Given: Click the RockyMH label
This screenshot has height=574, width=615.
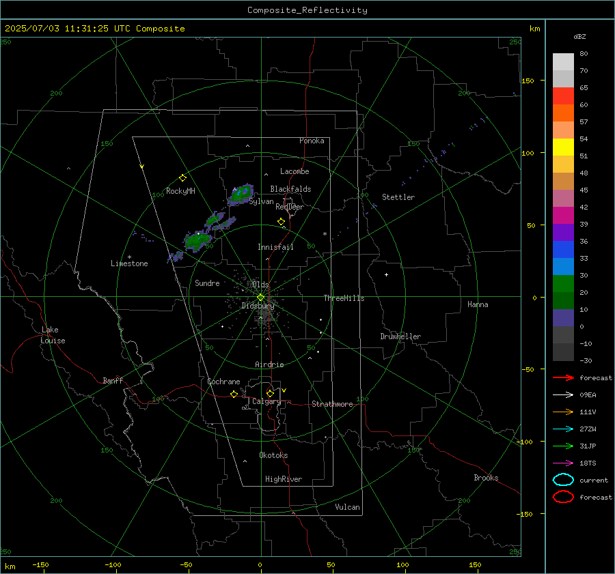Looking at the screenshot, I should click(180, 191).
